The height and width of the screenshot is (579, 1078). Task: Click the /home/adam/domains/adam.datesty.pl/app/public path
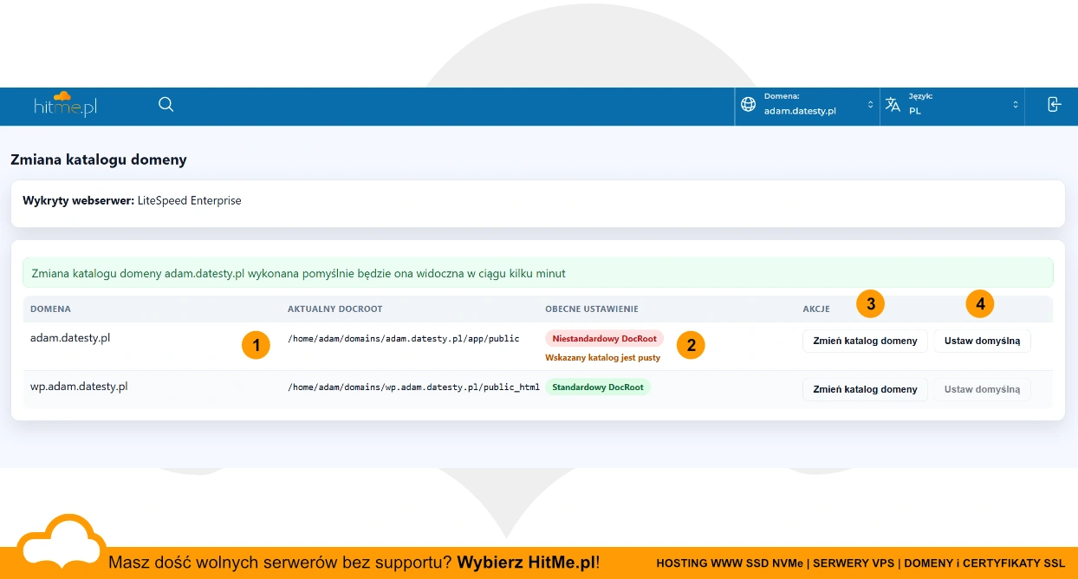pyautogui.click(x=403, y=339)
